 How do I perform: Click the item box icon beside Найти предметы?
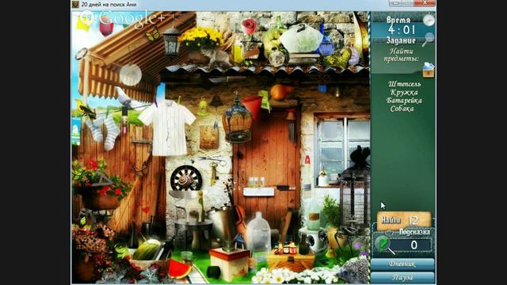tap(429, 70)
